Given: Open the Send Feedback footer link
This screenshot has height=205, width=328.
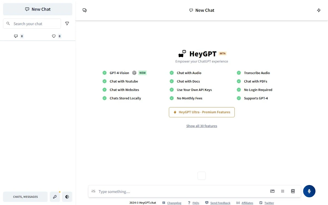Looking at the screenshot, I should pos(220,203).
